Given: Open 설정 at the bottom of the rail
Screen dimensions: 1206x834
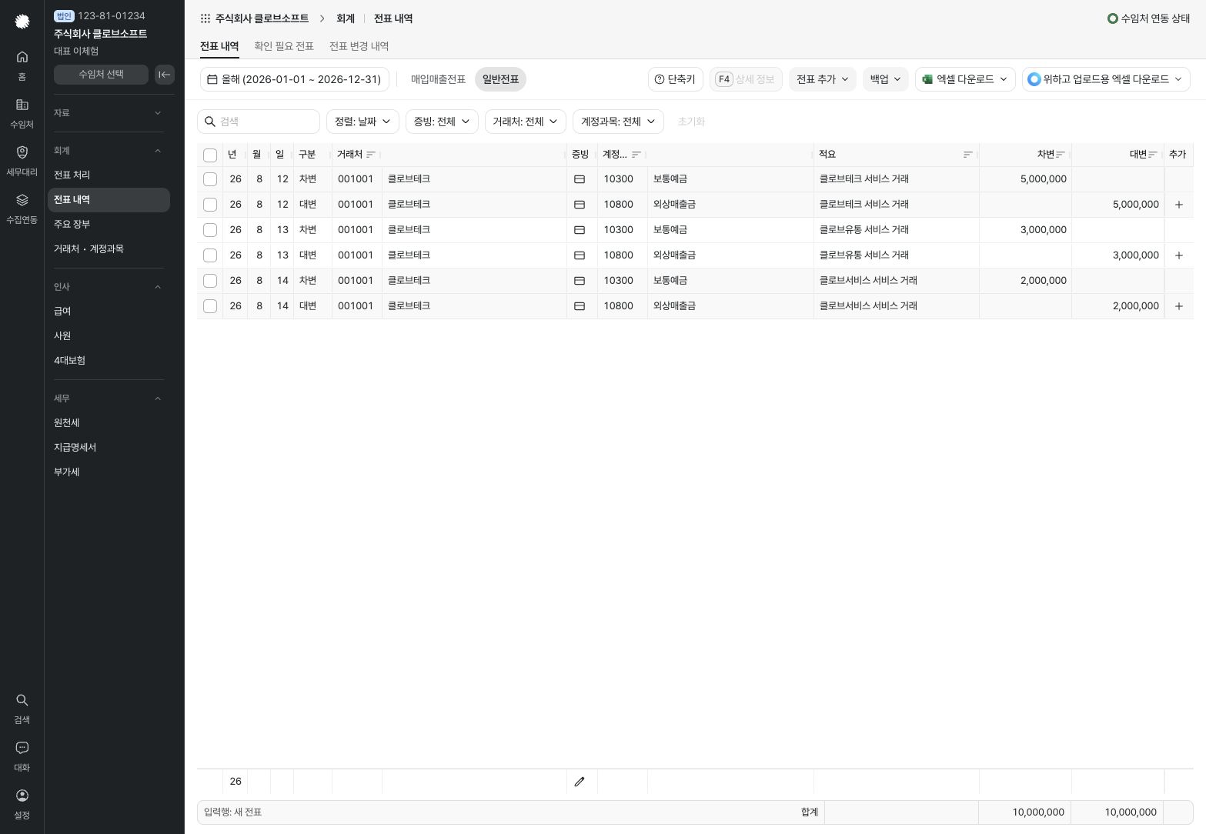Looking at the screenshot, I should [22, 803].
